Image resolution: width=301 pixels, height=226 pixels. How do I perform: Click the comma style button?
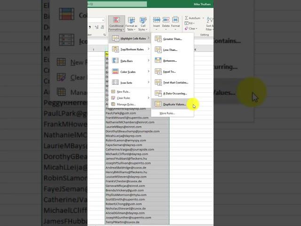[x=90, y=27]
